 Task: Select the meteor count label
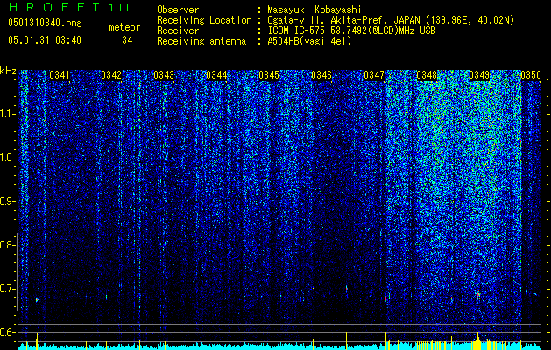pos(124,27)
